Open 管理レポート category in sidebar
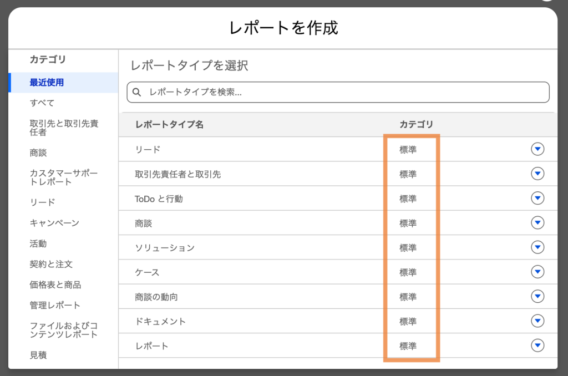The height and width of the screenshot is (376, 568). [x=55, y=305]
